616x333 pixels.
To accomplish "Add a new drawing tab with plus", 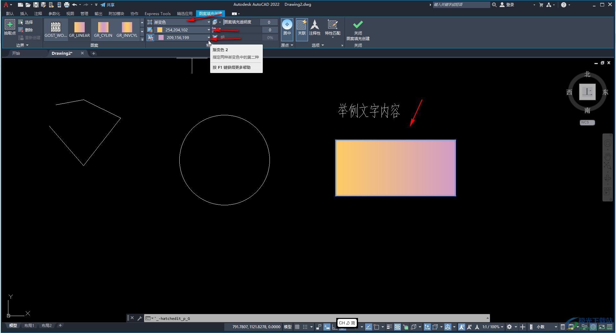I will pyautogui.click(x=94, y=53).
